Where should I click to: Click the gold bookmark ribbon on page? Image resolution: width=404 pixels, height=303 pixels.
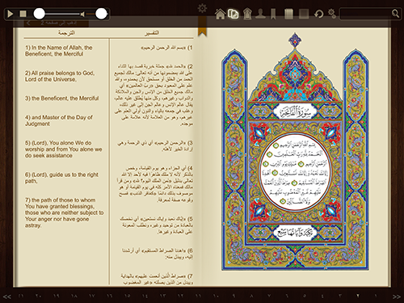(202, 26)
